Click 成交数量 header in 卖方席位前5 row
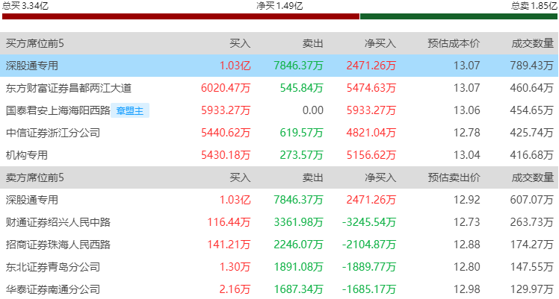Image resolution: width=559 pixels, height=299 pixels. click(532, 177)
